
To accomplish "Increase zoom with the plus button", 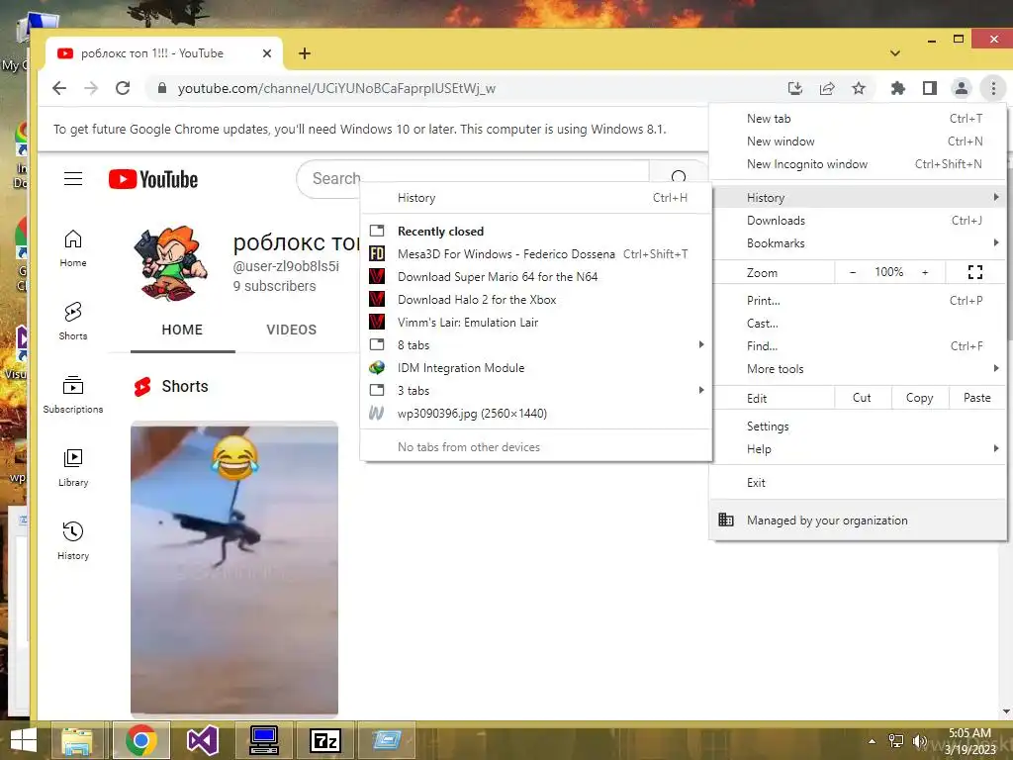I will pyautogui.click(x=925, y=272).
